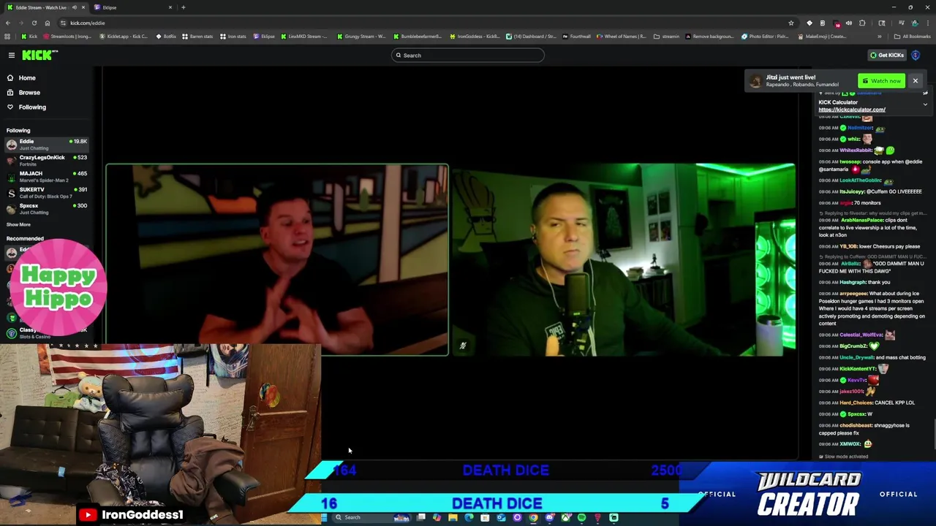Open the Wheel of Names bookmark
The width and height of the screenshot is (936, 526).
(622, 36)
